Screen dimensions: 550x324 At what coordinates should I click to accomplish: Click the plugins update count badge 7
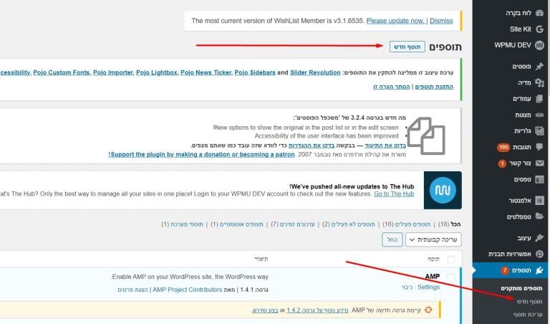point(504,270)
